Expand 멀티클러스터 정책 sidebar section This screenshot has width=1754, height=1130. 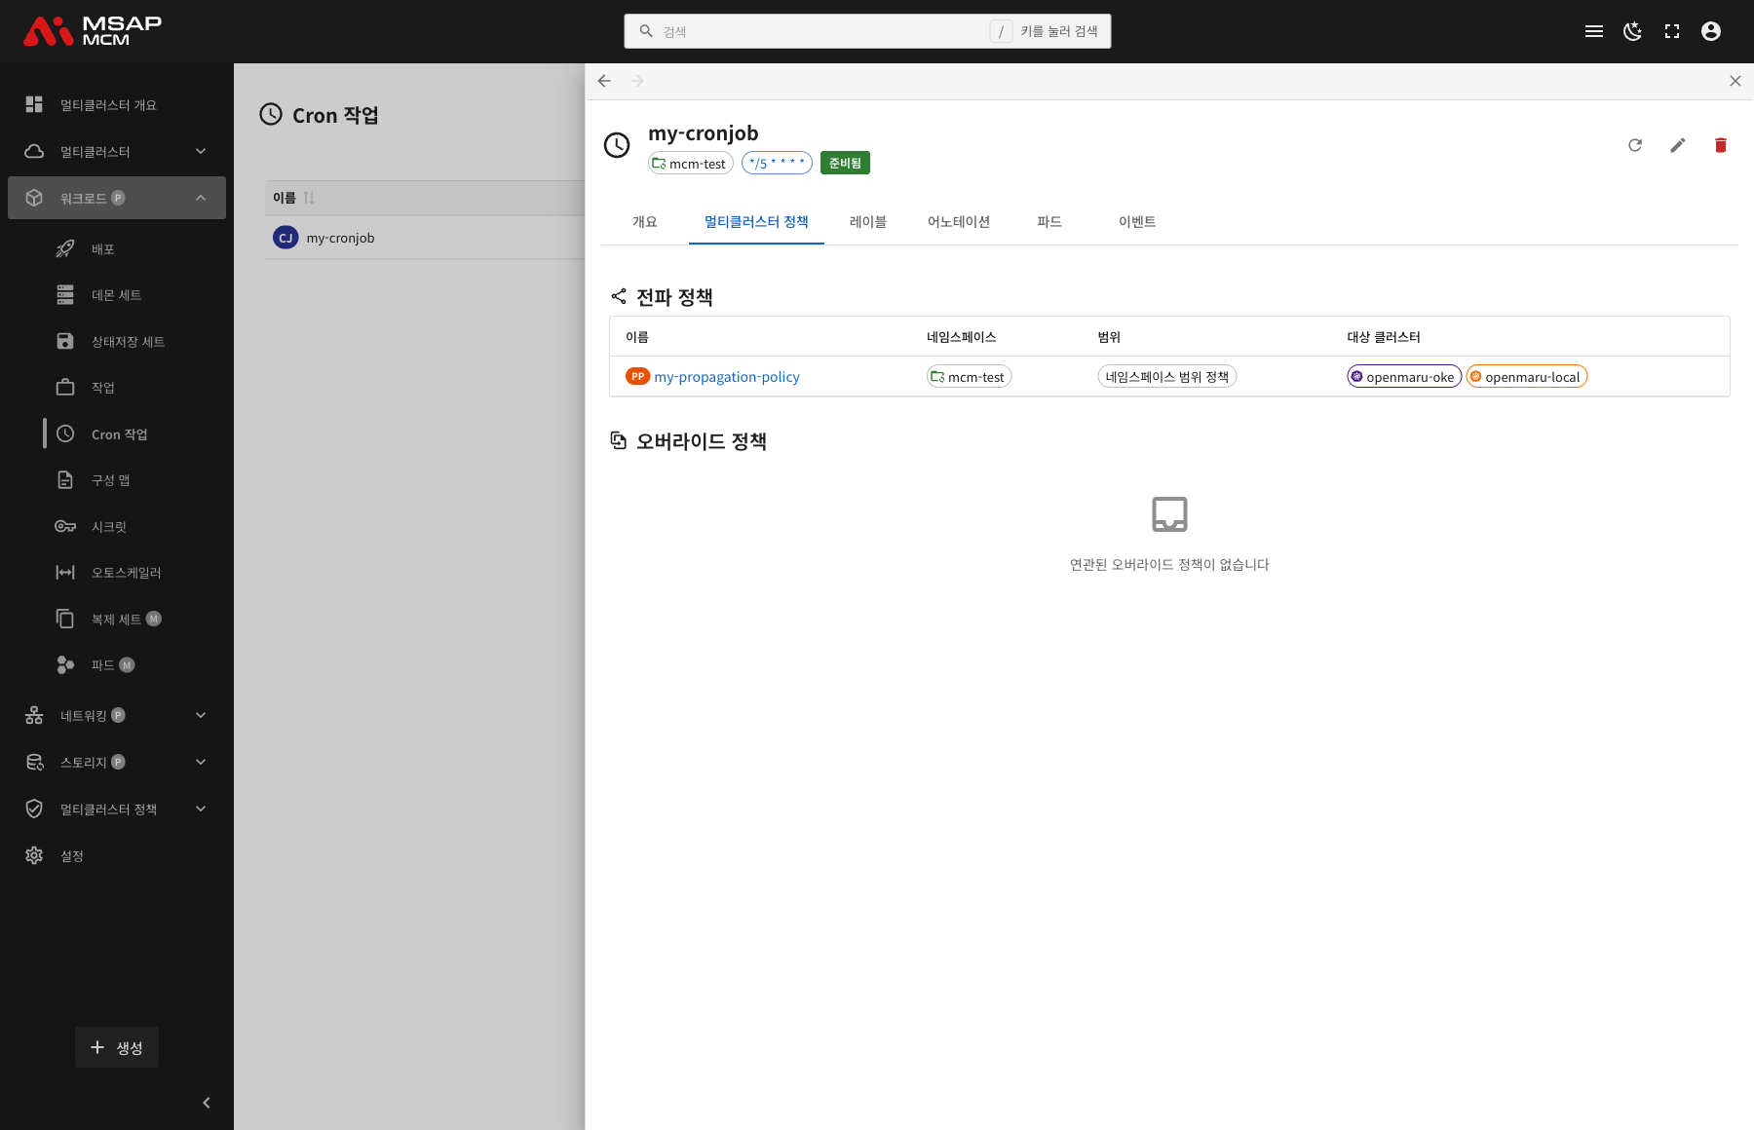pos(117,810)
